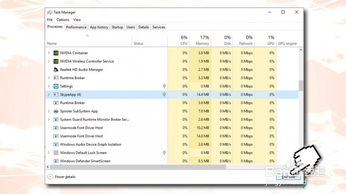Expand the Runtime Broker entry above Settings
346x194 pixels.
[x=49, y=78]
